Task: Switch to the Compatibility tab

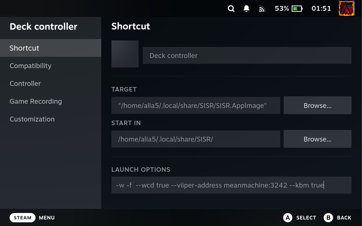Action: click(x=31, y=66)
